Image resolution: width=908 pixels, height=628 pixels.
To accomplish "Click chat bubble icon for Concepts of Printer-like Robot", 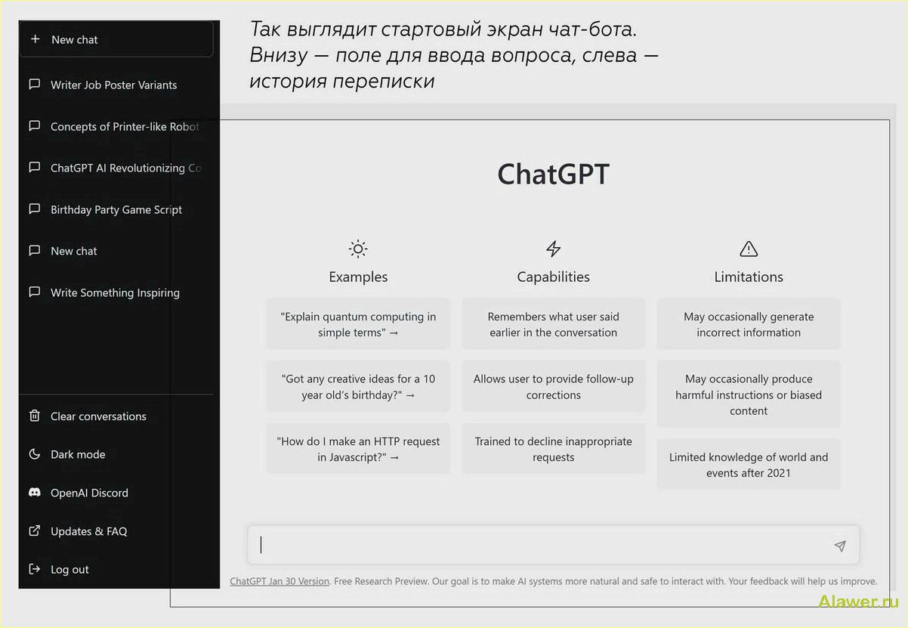I will [x=34, y=126].
